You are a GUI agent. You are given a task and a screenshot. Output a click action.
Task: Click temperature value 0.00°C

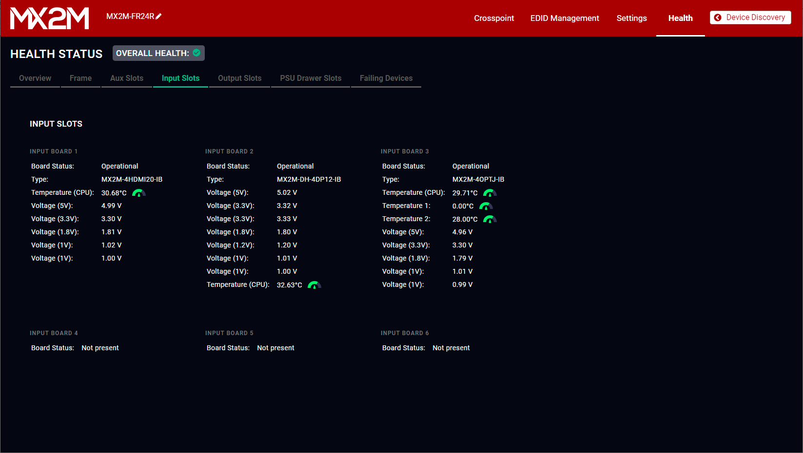(x=463, y=206)
